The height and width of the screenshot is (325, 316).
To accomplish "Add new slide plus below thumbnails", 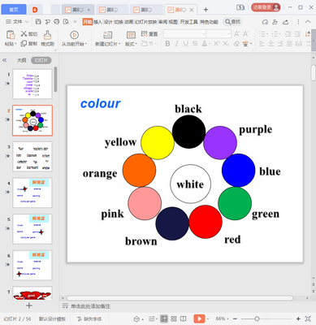I will click(x=29, y=305).
